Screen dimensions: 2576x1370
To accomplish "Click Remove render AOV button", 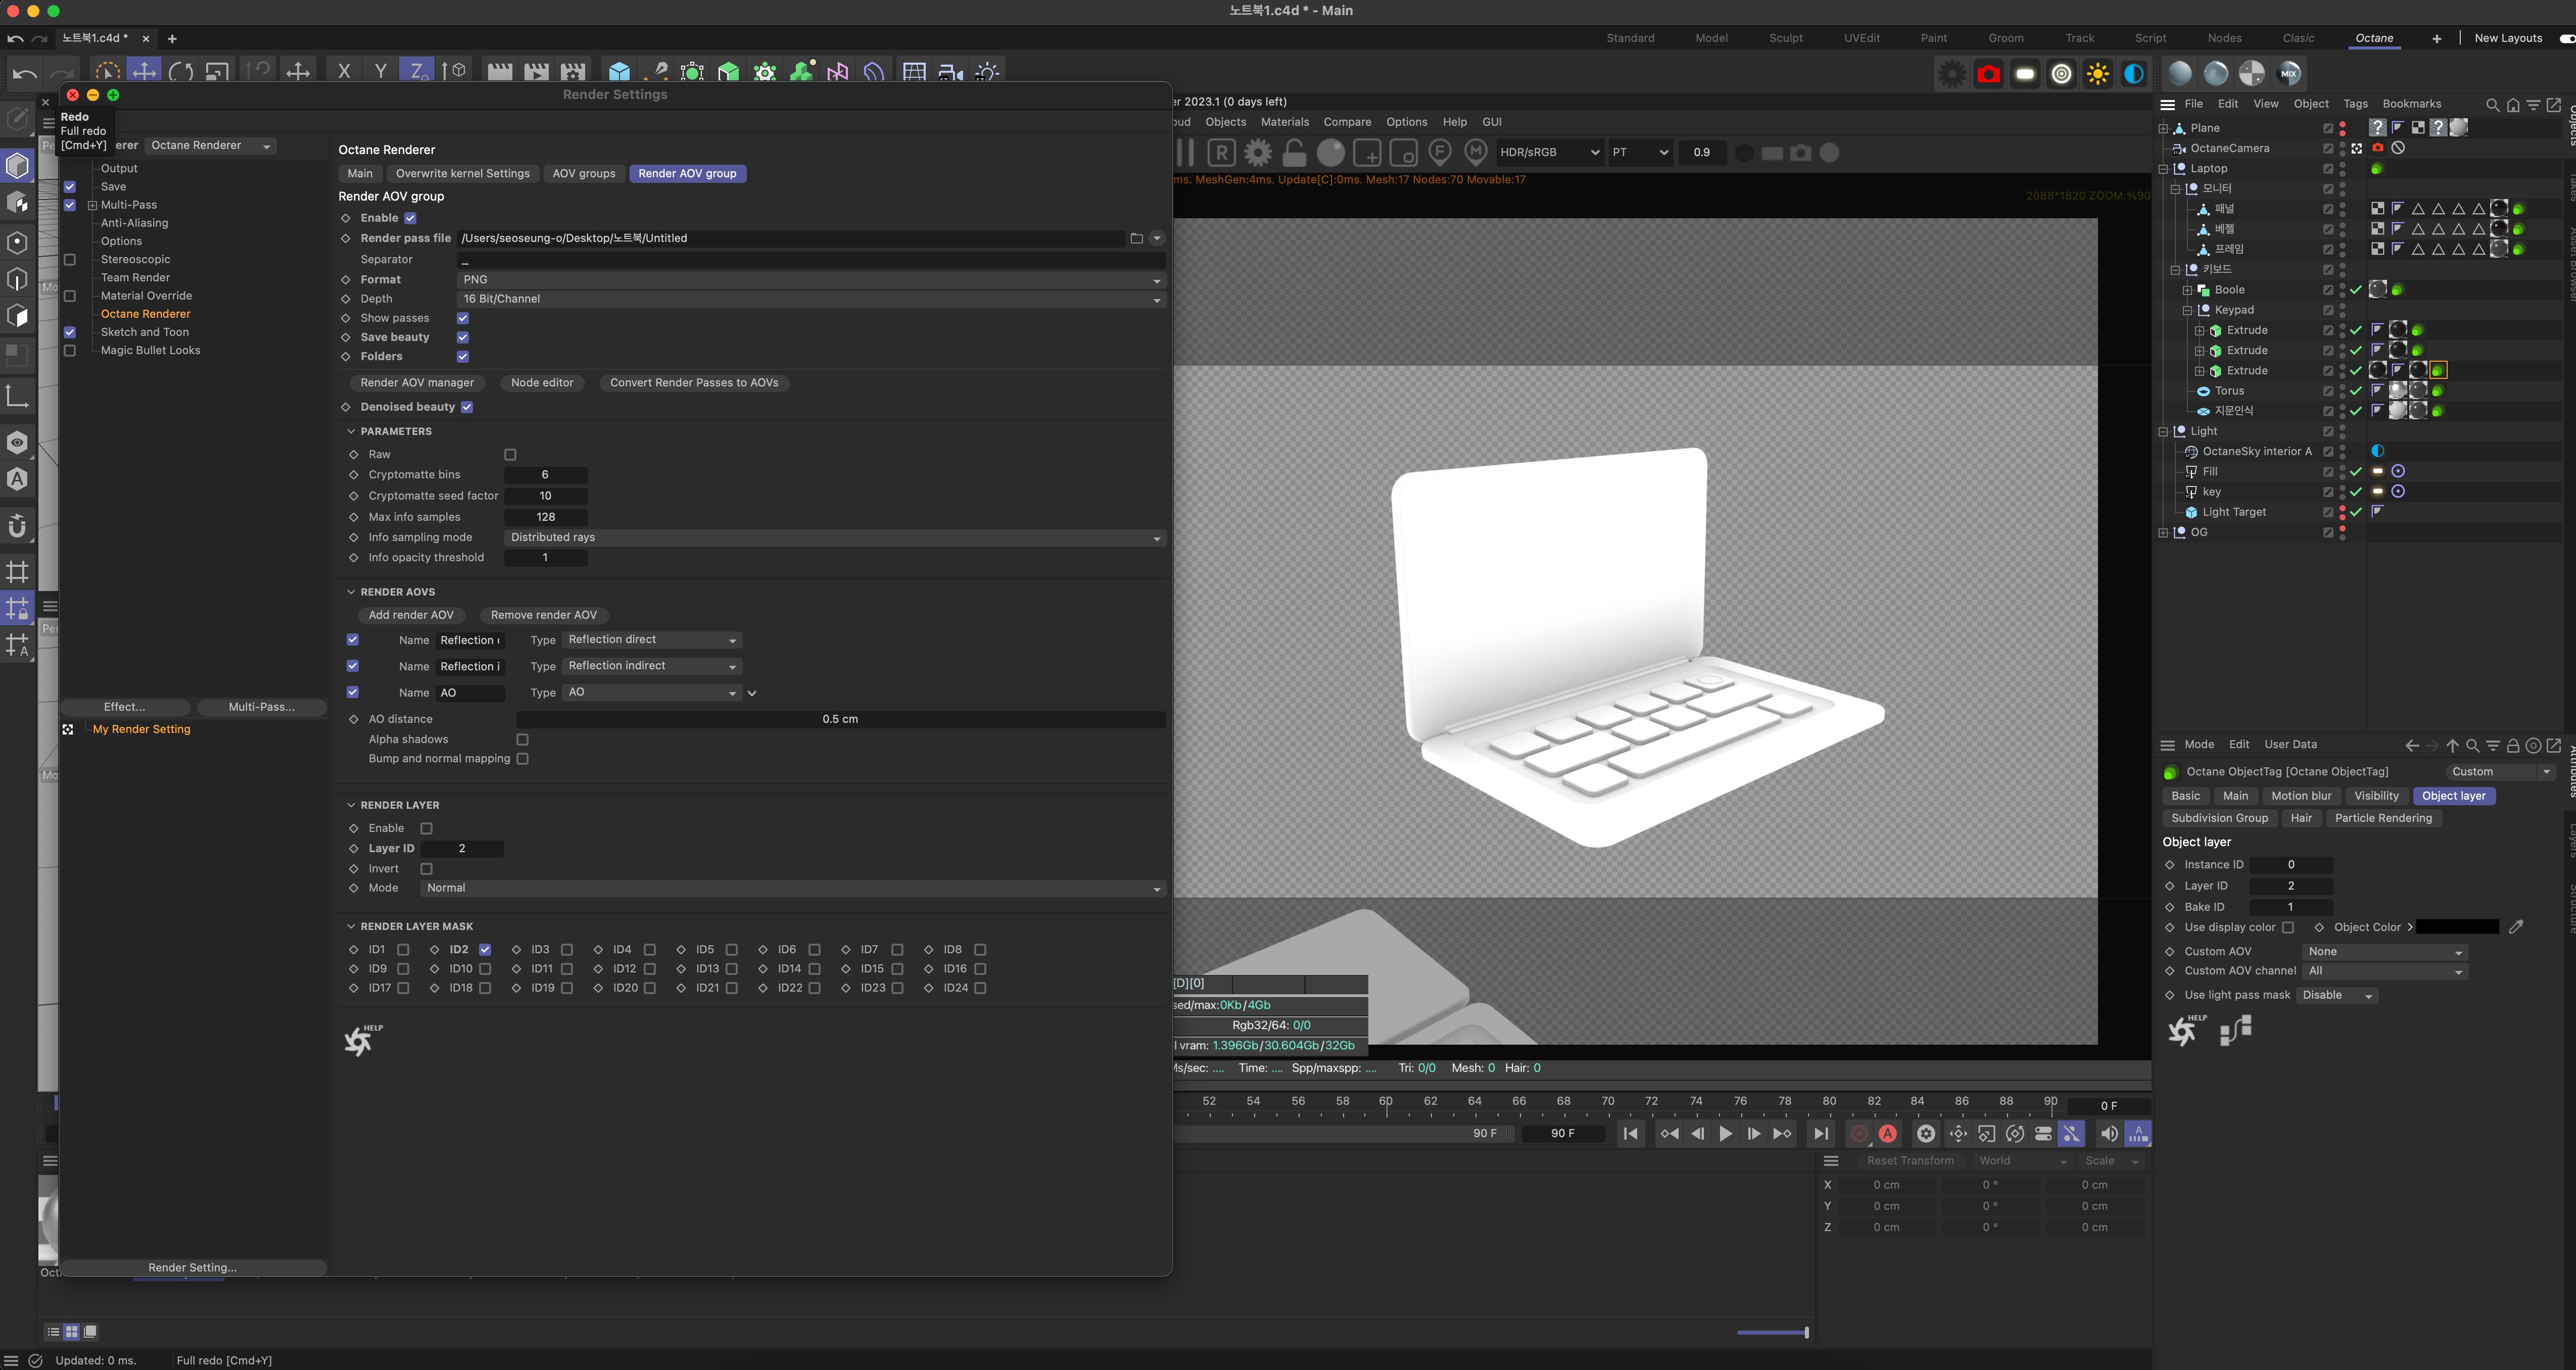I will click(x=544, y=615).
